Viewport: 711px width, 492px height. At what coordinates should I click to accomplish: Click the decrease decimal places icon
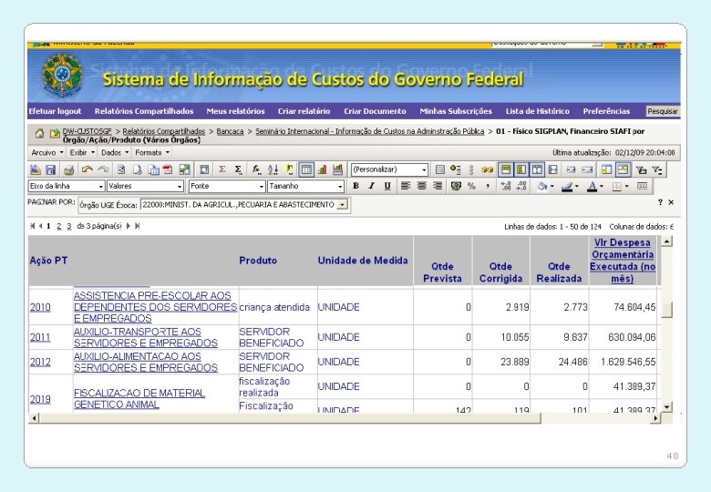pos(521,186)
